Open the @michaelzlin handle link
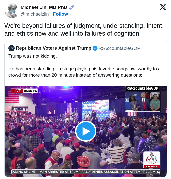Image resolution: width=171 pixels, height=179 pixels. coord(35,14)
